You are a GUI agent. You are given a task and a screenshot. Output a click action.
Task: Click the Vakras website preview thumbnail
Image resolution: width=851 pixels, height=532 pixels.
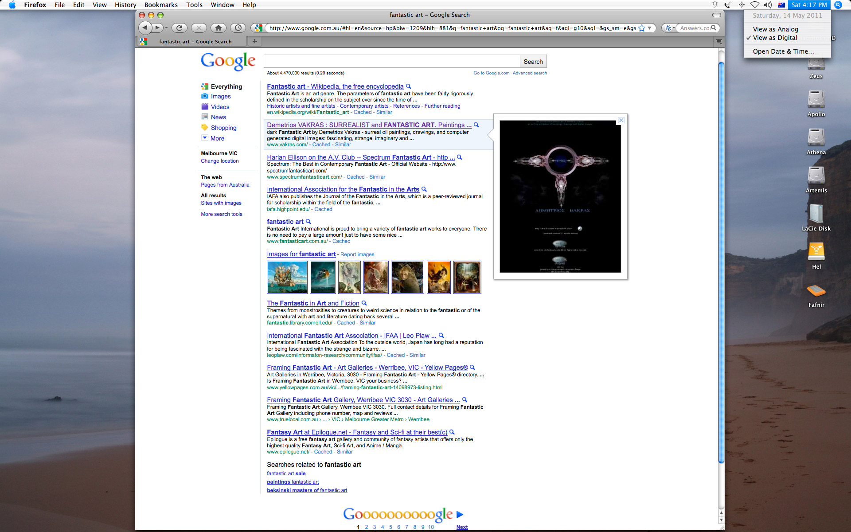pyautogui.click(x=560, y=196)
